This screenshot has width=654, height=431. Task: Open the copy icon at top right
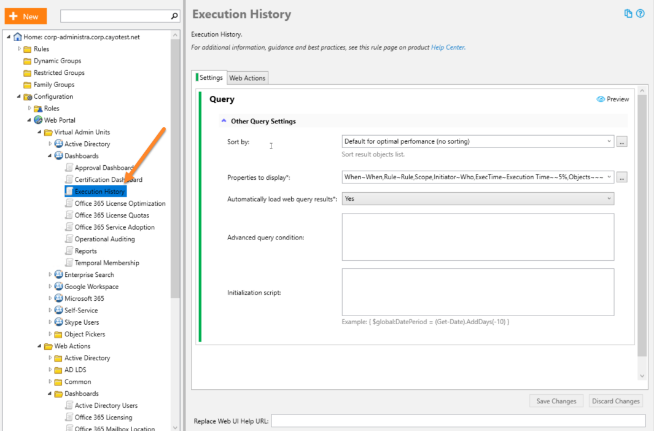coord(628,14)
